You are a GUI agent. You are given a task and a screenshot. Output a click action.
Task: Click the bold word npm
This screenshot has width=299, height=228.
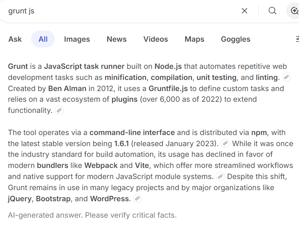[259, 133]
